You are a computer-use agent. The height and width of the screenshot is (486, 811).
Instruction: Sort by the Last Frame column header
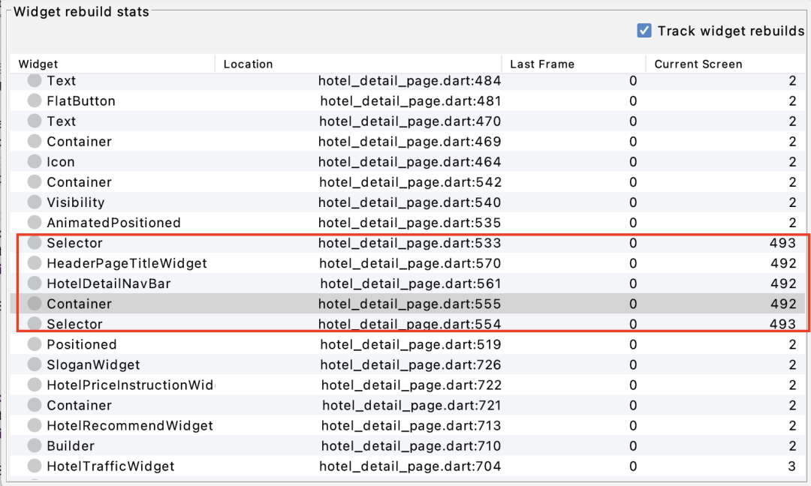pyautogui.click(x=541, y=64)
